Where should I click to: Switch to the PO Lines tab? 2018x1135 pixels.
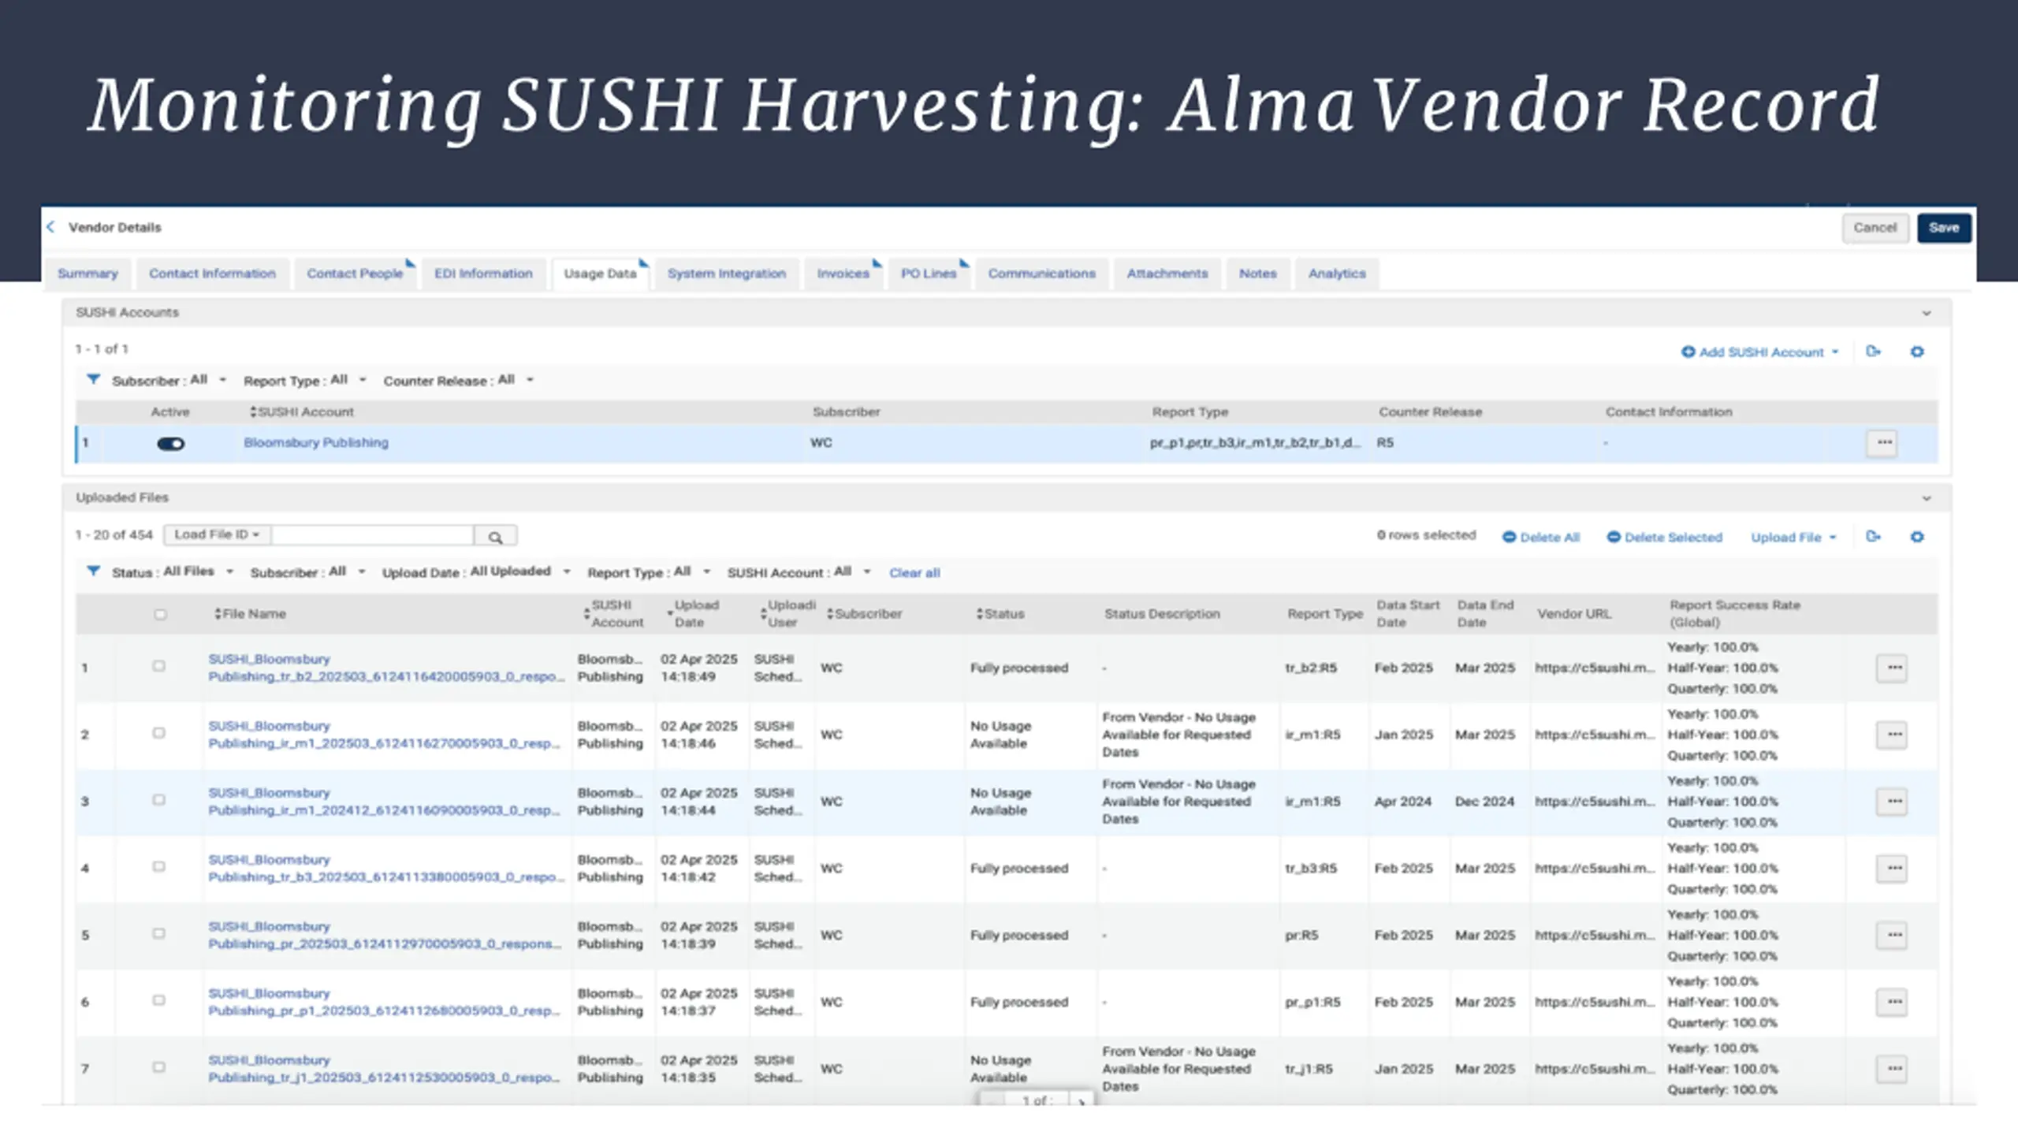(x=929, y=274)
